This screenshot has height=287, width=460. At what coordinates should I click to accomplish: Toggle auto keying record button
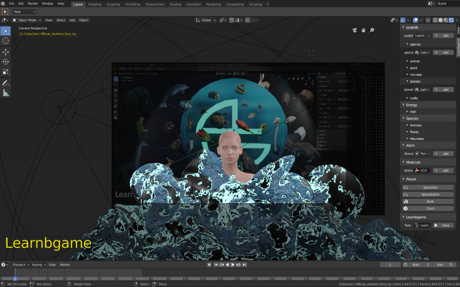pyautogui.click(x=209, y=265)
